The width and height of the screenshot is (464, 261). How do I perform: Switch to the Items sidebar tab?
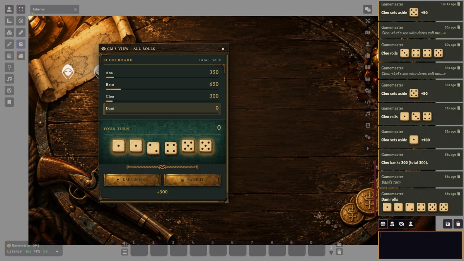click(368, 56)
